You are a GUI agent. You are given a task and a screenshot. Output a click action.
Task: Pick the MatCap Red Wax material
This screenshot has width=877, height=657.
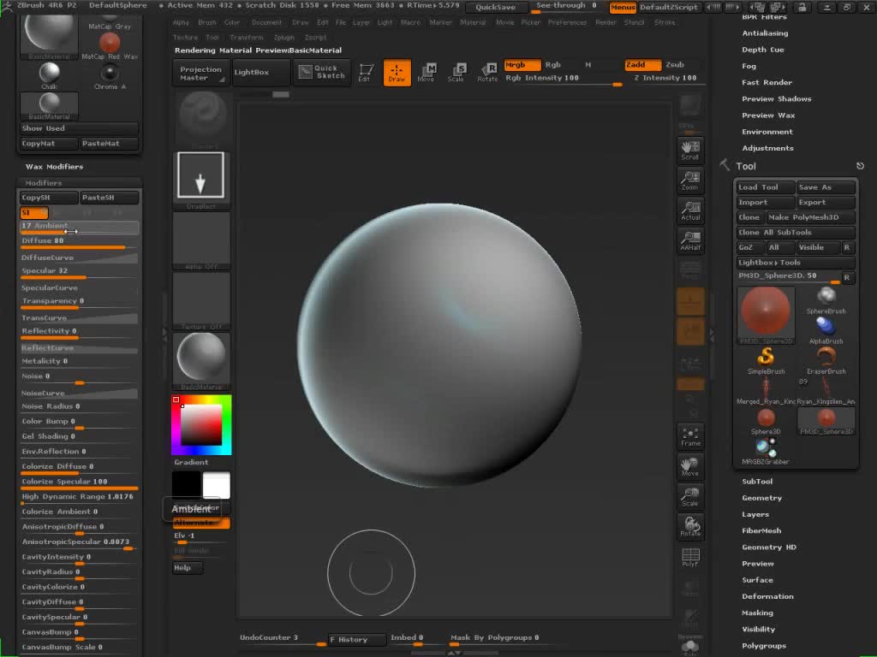pos(110,46)
